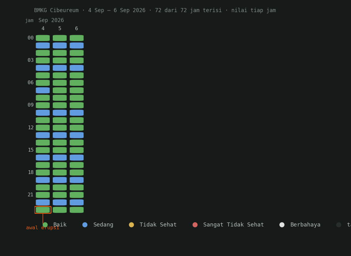Select the "jam" axis label
351x256 pixels.
pyautogui.click(x=29, y=21)
